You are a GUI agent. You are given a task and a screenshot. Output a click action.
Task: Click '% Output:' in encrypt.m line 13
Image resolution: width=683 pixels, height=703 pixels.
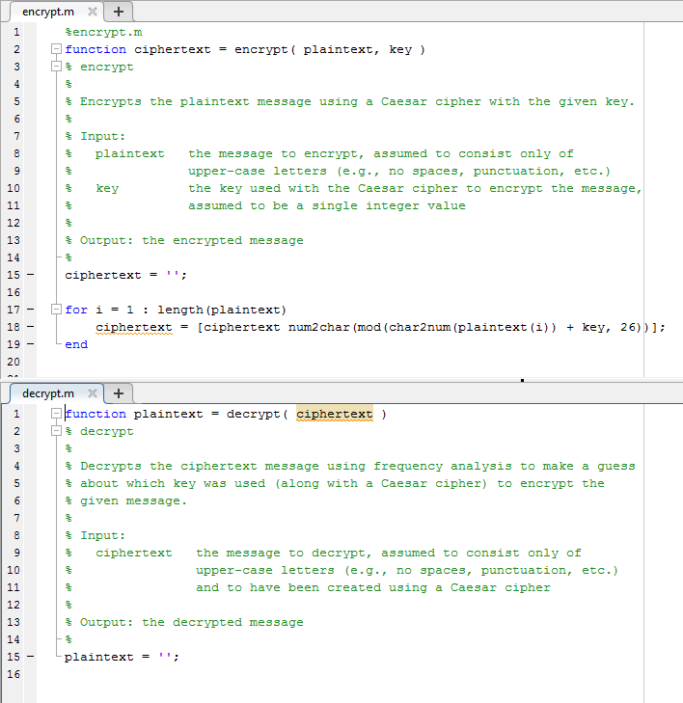[x=99, y=240]
